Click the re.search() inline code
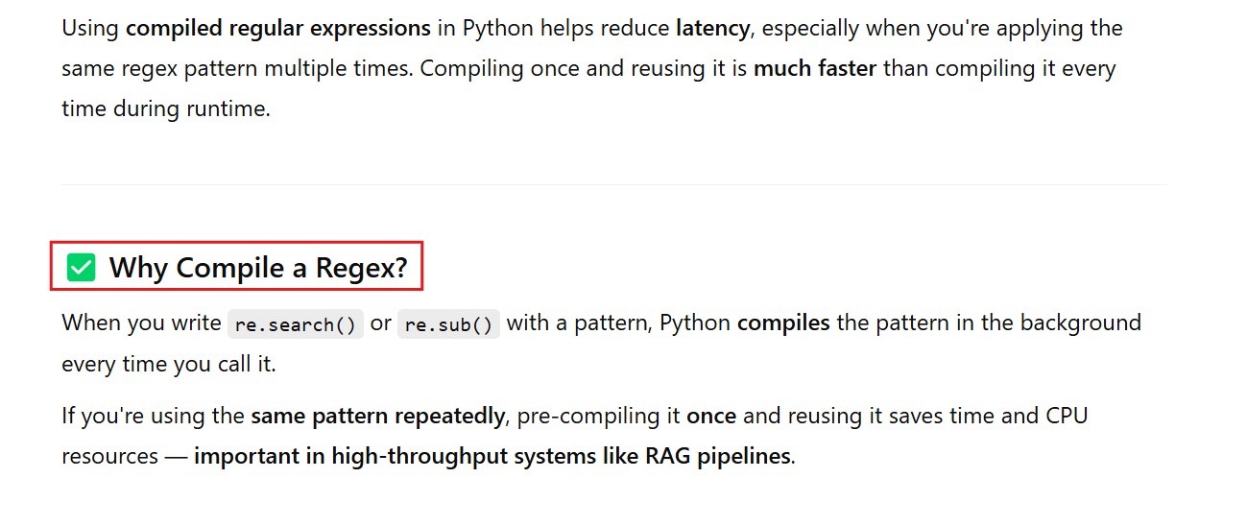The image size is (1247, 526). pyautogui.click(x=296, y=324)
